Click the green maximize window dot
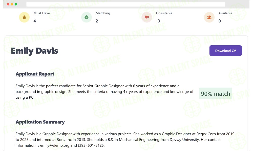The image size is (253, 151). [16, 4]
